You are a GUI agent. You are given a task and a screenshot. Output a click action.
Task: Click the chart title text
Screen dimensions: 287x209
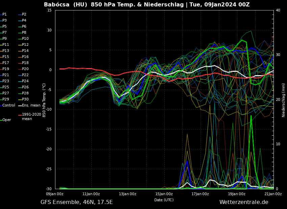click(x=147, y=5)
